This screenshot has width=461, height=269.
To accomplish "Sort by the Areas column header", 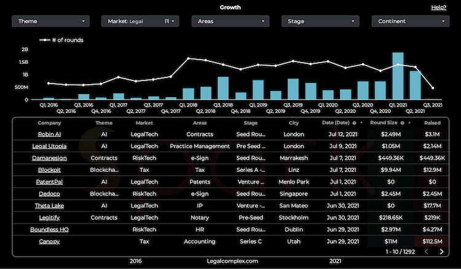I will click(x=200, y=123).
